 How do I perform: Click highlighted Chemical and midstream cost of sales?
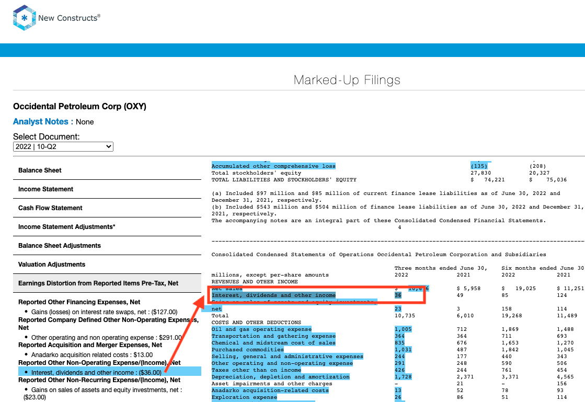click(x=273, y=343)
